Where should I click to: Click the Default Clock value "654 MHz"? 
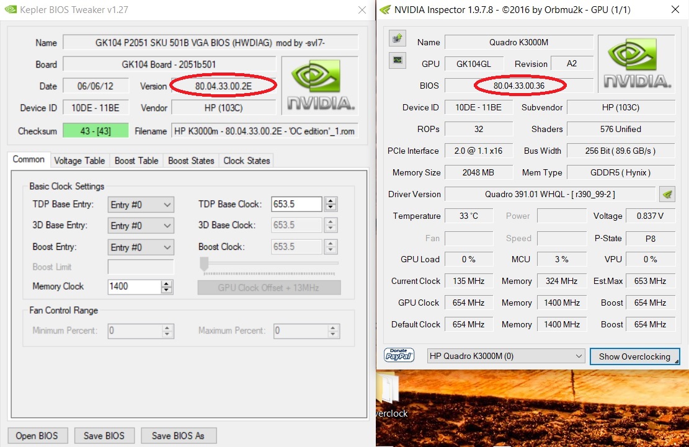(469, 324)
